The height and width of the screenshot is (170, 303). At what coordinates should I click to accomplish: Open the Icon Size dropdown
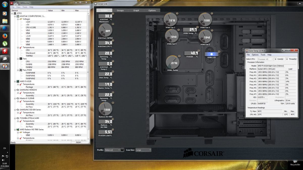(143, 150)
